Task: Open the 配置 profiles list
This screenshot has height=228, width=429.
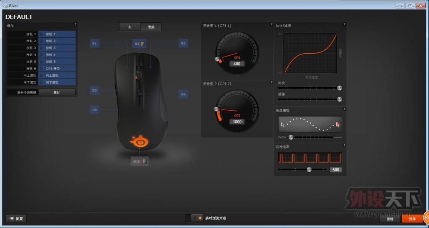Action: pyautogui.click(x=16, y=219)
